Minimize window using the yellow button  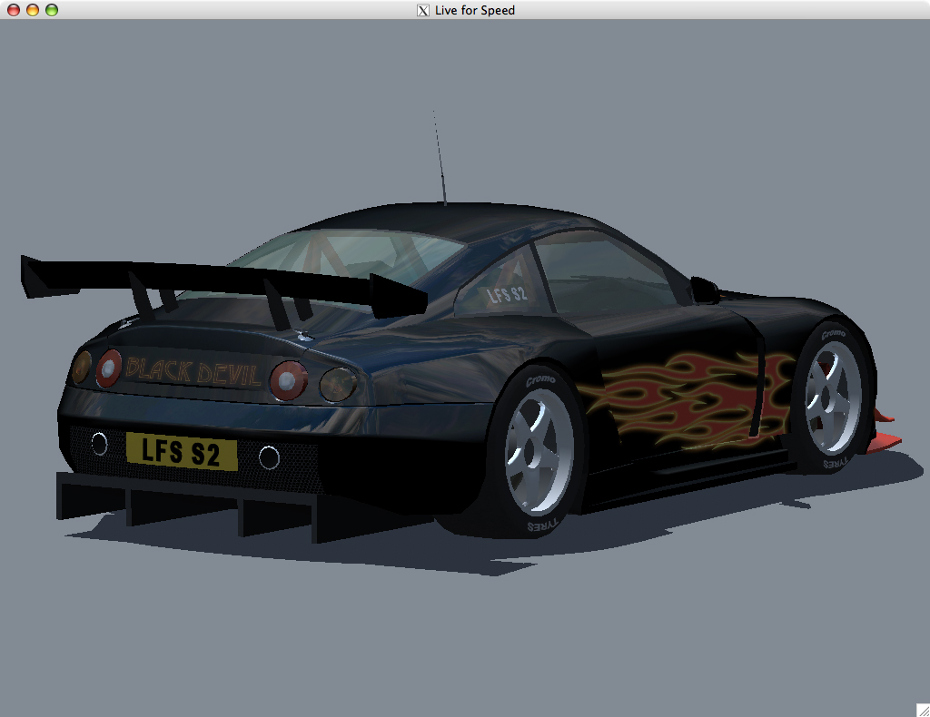(x=33, y=10)
